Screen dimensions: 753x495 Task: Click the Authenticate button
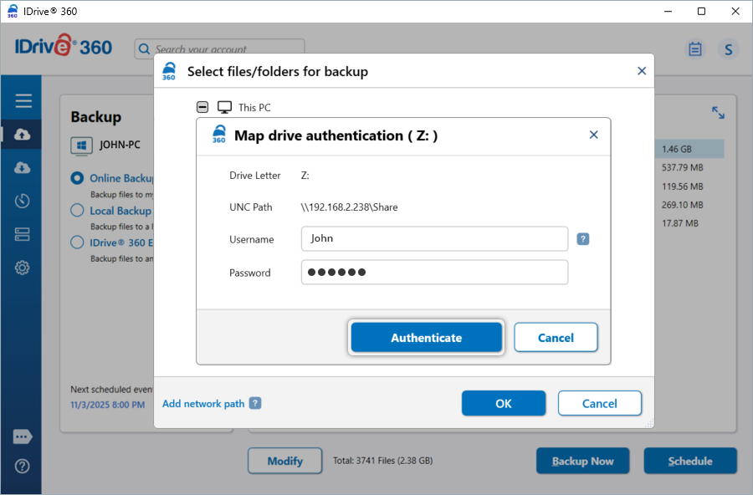(x=426, y=338)
